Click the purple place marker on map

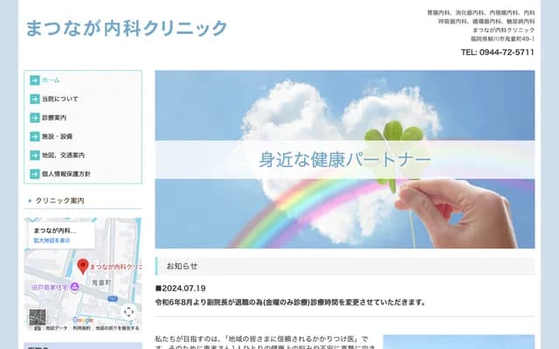(x=74, y=287)
